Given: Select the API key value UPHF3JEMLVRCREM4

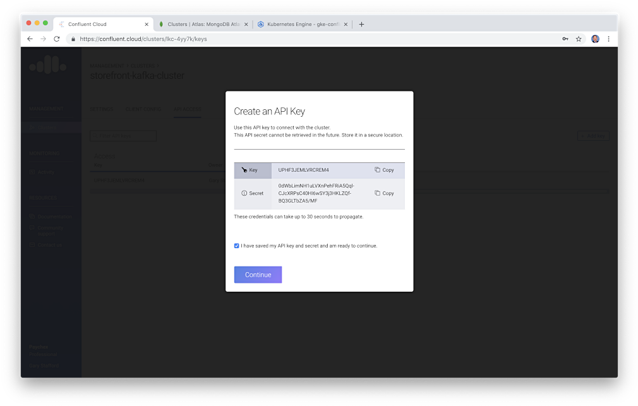Looking at the screenshot, I should click(x=303, y=170).
